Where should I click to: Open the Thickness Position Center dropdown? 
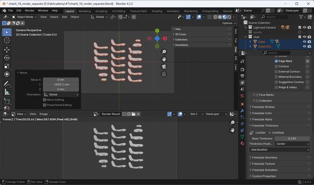[292, 144]
